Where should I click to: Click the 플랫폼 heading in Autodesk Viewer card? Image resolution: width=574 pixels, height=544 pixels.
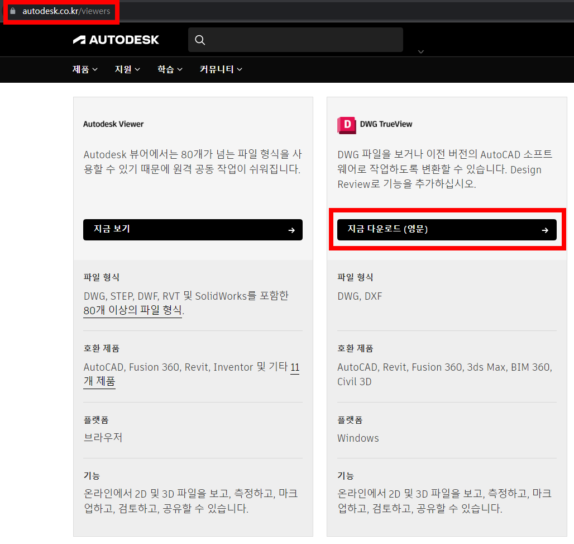click(x=96, y=420)
